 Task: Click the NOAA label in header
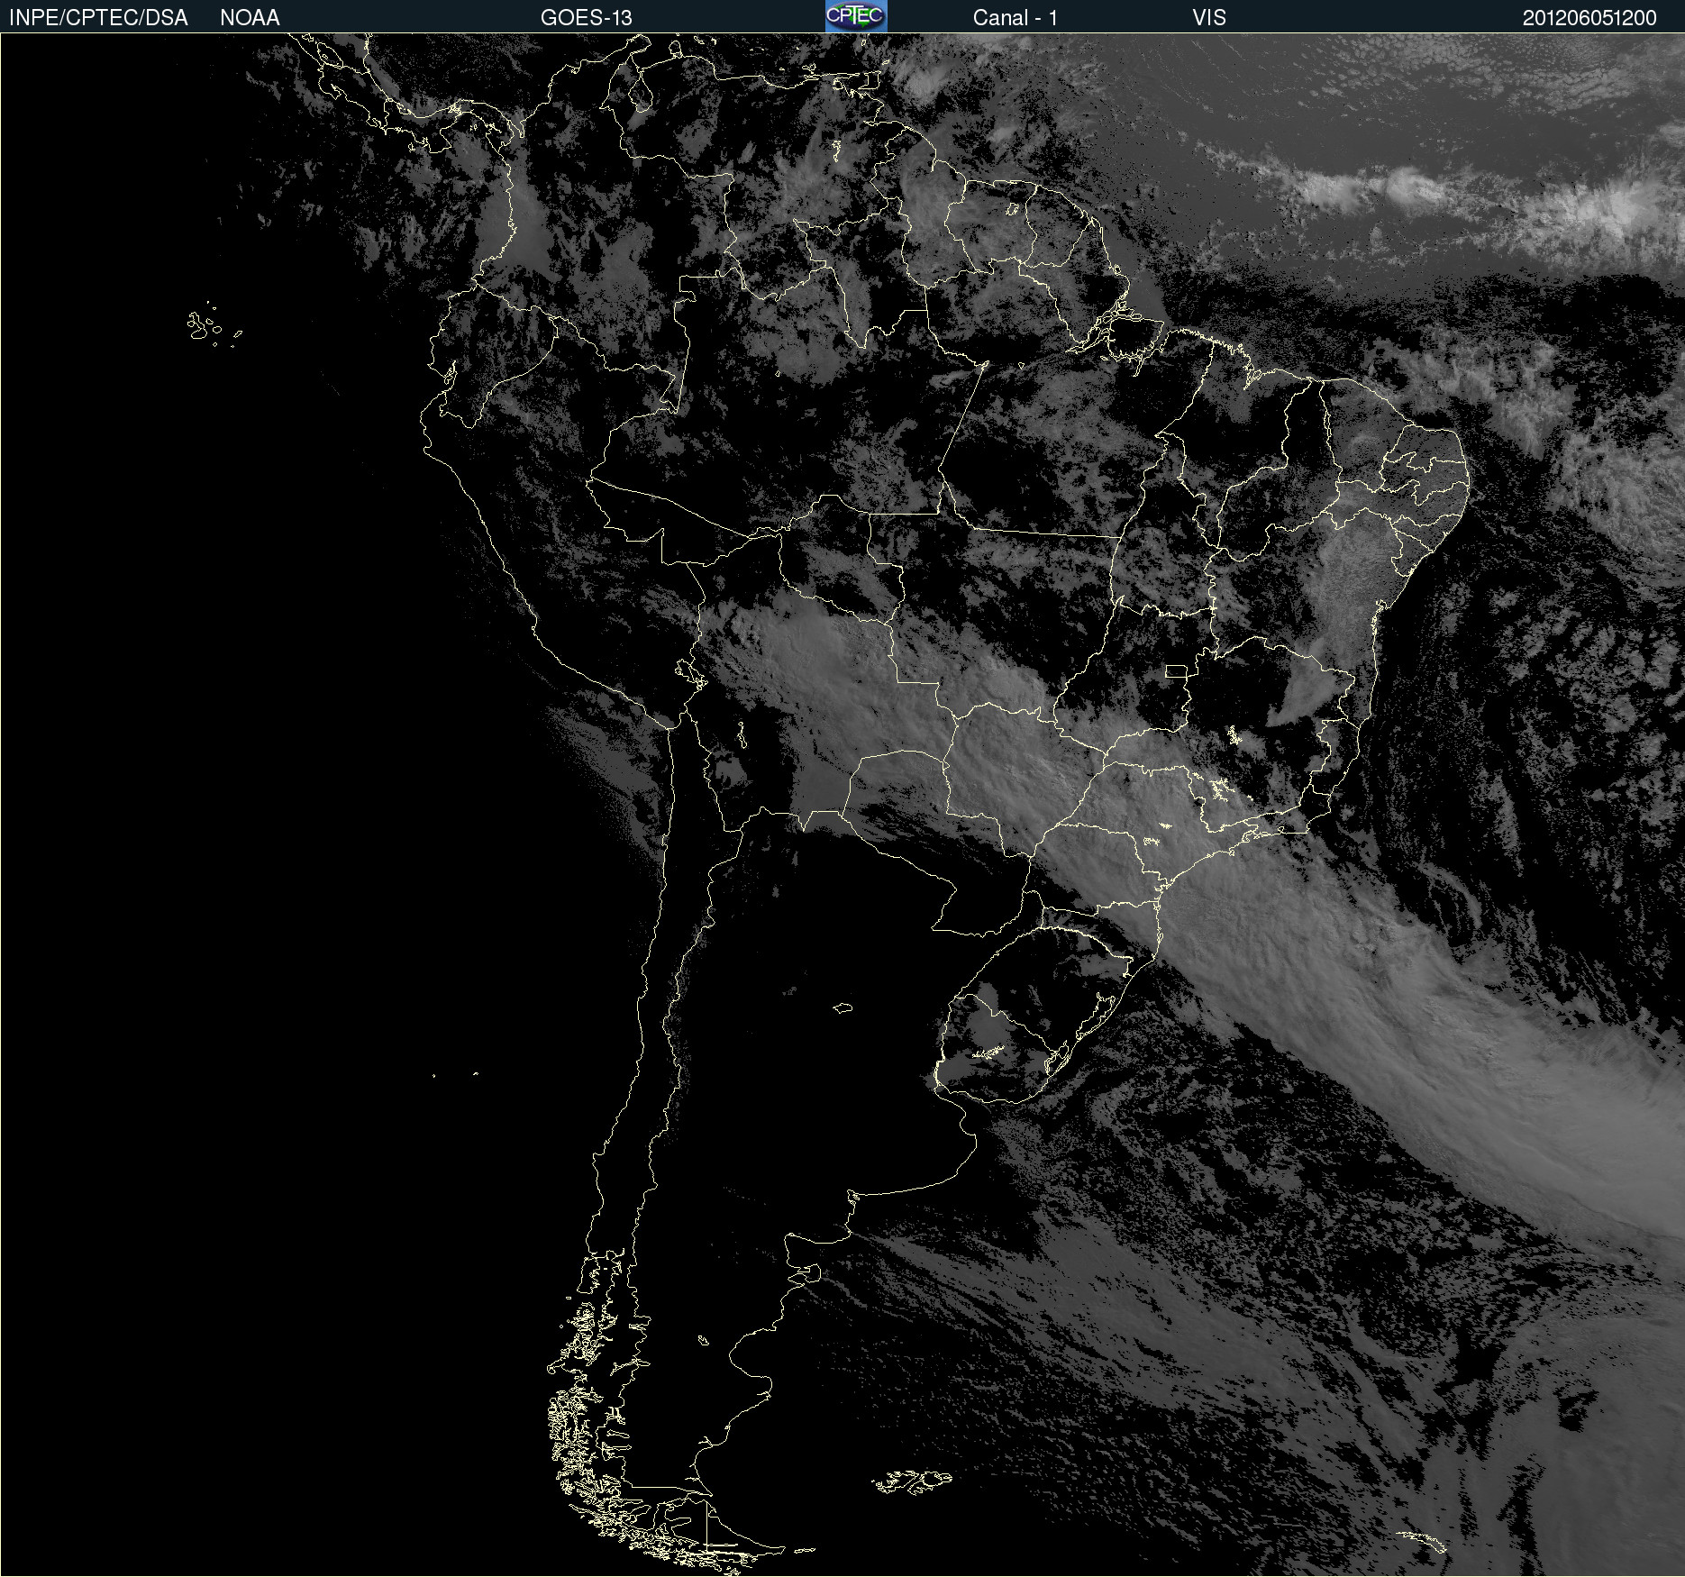click(x=250, y=18)
